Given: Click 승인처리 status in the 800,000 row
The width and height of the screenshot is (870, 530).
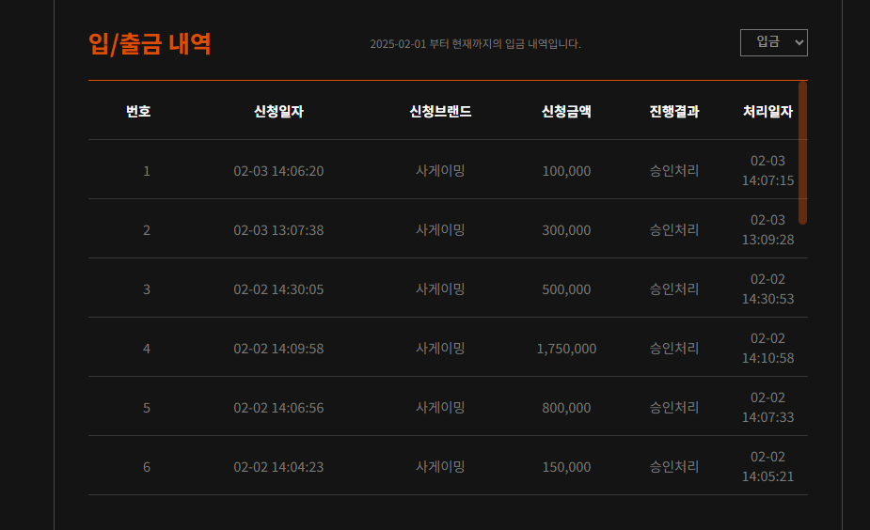Looking at the screenshot, I should [x=674, y=408].
